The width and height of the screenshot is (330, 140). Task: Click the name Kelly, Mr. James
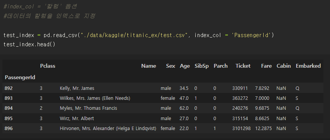coord(77,88)
